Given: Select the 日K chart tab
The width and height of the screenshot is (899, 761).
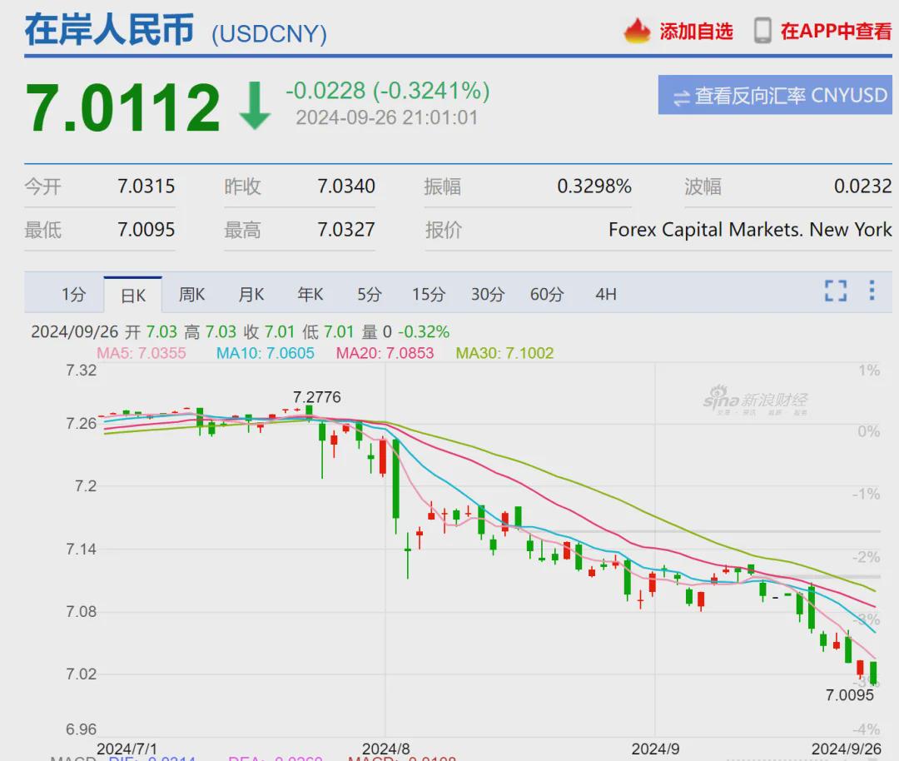Looking at the screenshot, I should tap(133, 296).
